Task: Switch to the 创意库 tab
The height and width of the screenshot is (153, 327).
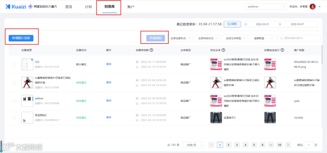Action: pyautogui.click(x=110, y=7)
